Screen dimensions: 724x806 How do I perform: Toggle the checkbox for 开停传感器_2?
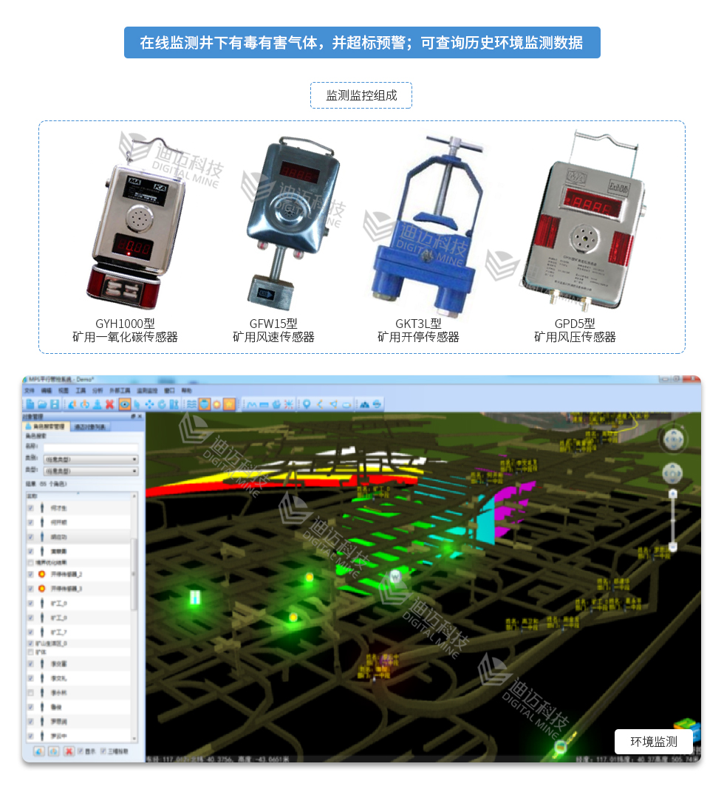30,574
